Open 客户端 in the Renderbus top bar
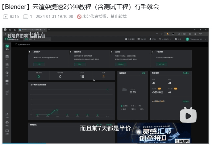 click(142, 39)
